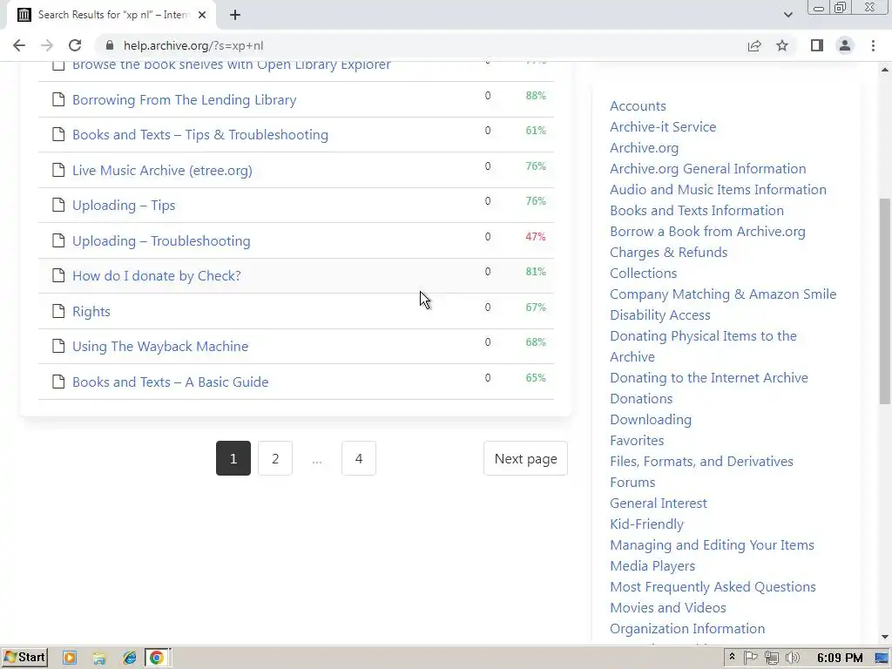Open the Archive-it Service category
892x669 pixels.
click(x=663, y=127)
